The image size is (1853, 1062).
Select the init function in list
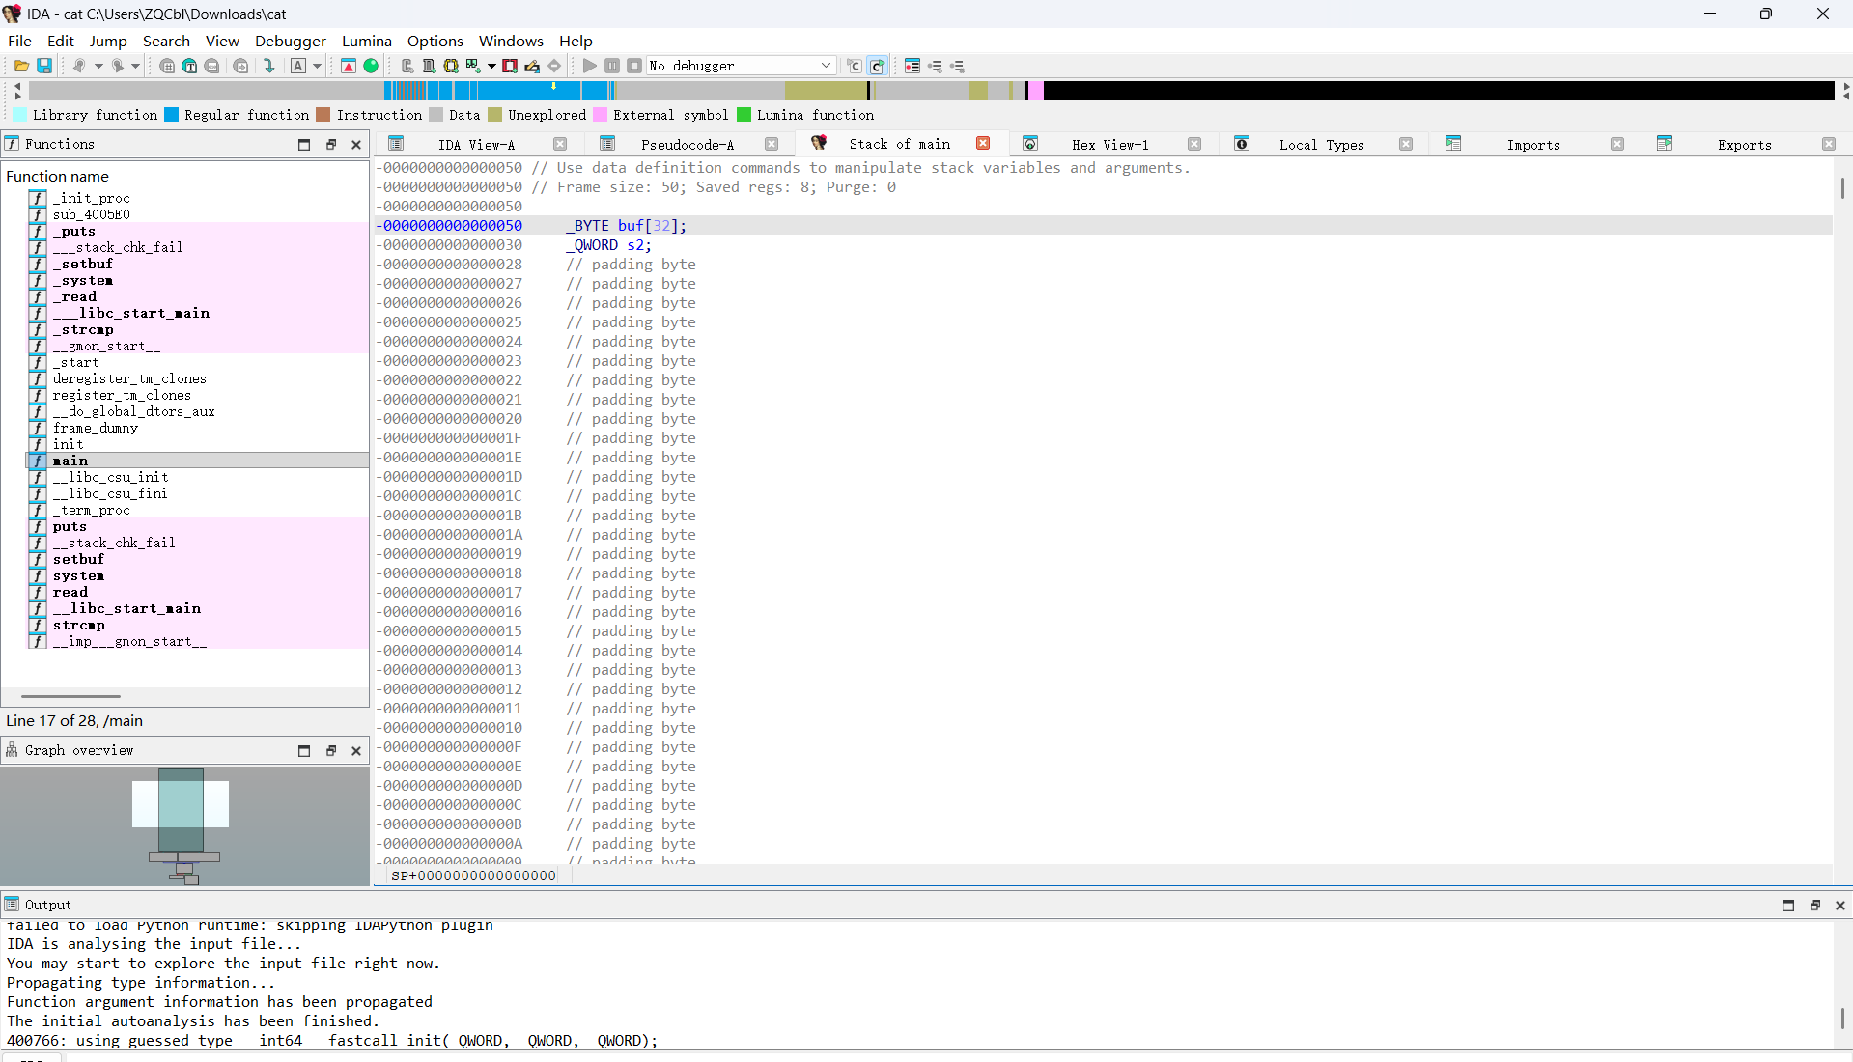pyautogui.click(x=197, y=444)
